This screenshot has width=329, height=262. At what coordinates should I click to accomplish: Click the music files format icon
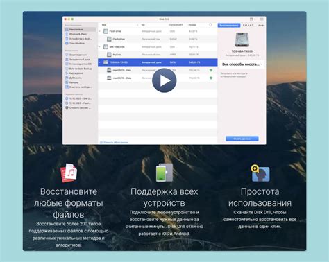point(69,173)
